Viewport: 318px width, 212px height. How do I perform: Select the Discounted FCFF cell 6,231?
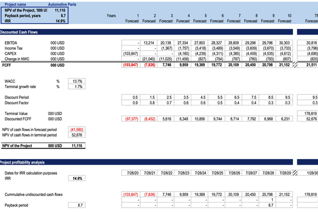point(285,119)
